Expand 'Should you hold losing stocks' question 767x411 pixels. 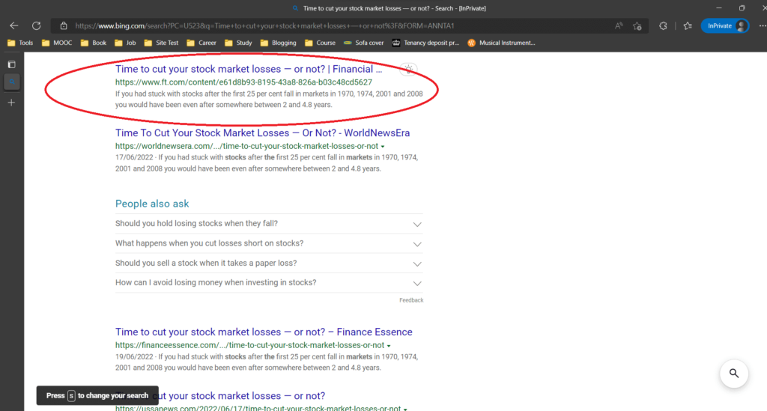click(269, 224)
